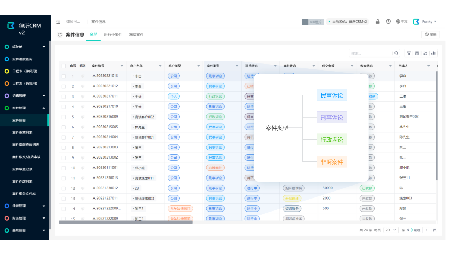The width and height of the screenshot is (450, 255).
Task: Click the search magnifier icon
Action: (397, 53)
